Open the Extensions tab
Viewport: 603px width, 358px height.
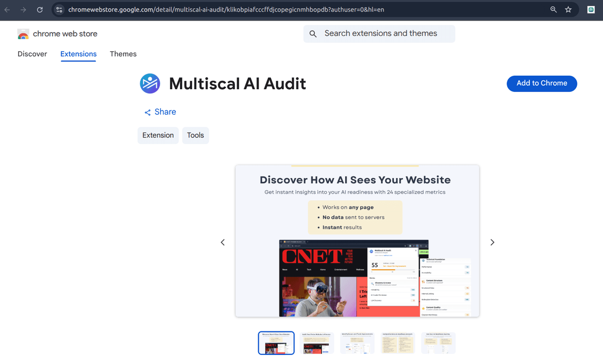pyautogui.click(x=78, y=54)
